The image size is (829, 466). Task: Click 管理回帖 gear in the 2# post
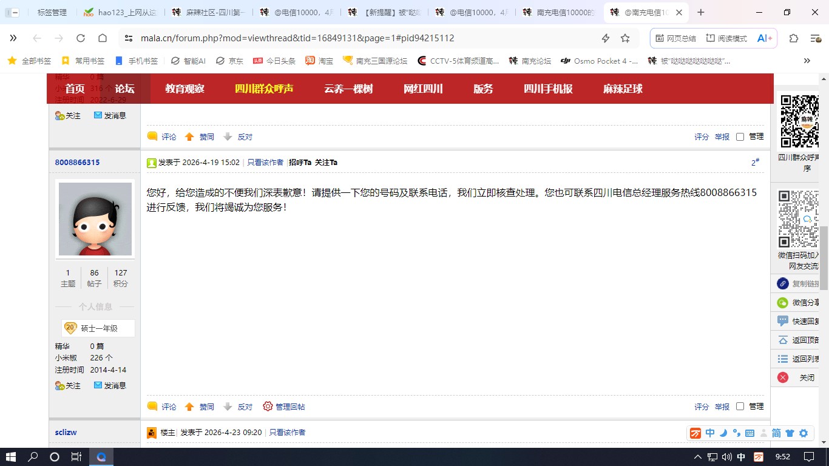click(x=284, y=407)
